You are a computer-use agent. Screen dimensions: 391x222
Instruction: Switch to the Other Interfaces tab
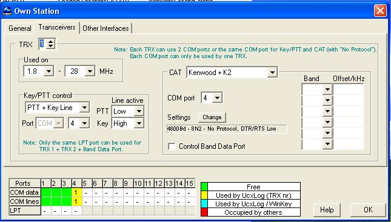point(105,28)
